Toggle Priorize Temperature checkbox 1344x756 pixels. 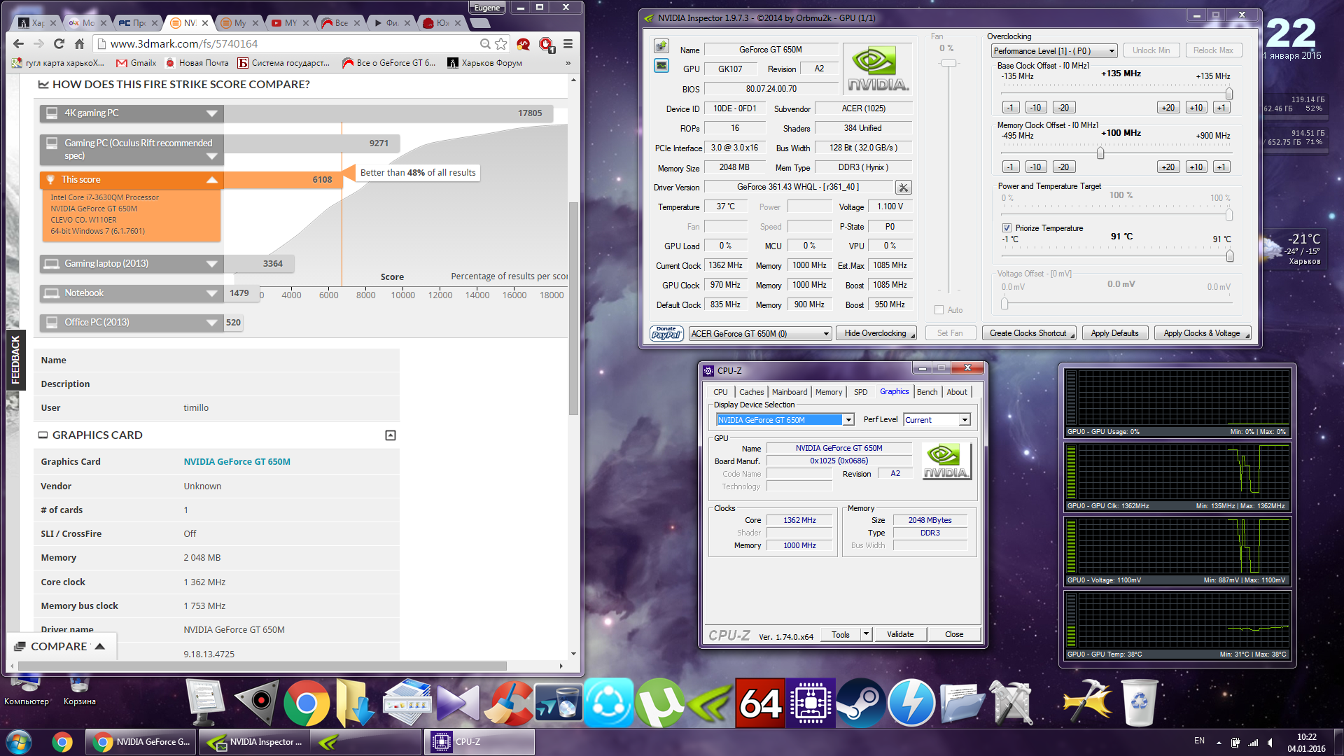click(1007, 228)
